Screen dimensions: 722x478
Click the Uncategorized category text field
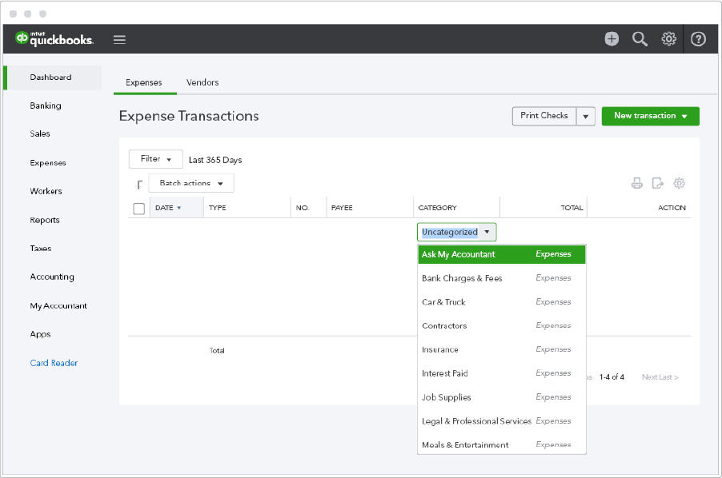(449, 232)
